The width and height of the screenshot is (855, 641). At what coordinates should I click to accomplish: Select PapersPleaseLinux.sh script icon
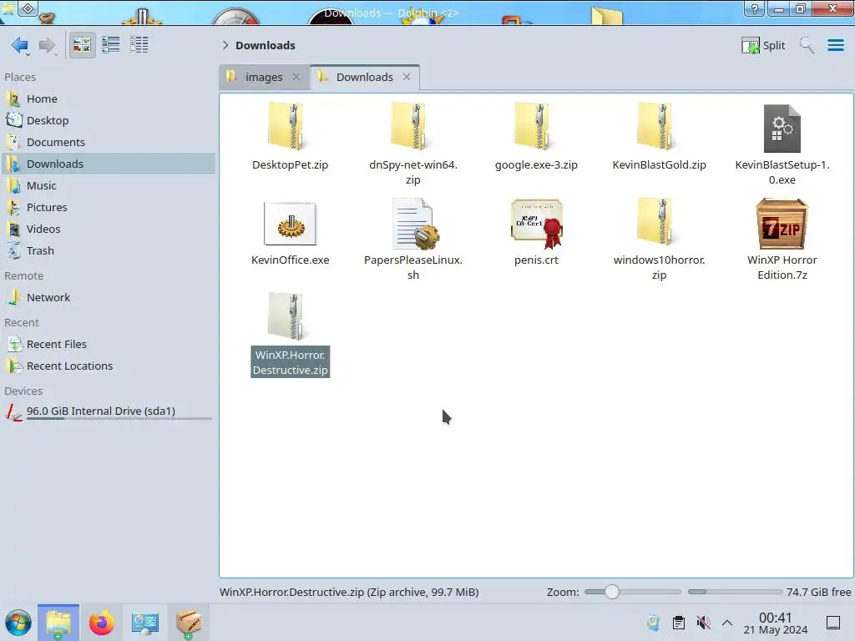(x=416, y=224)
